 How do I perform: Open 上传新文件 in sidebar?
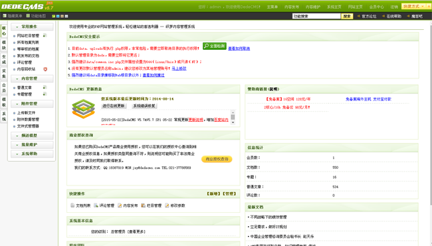point(26,112)
